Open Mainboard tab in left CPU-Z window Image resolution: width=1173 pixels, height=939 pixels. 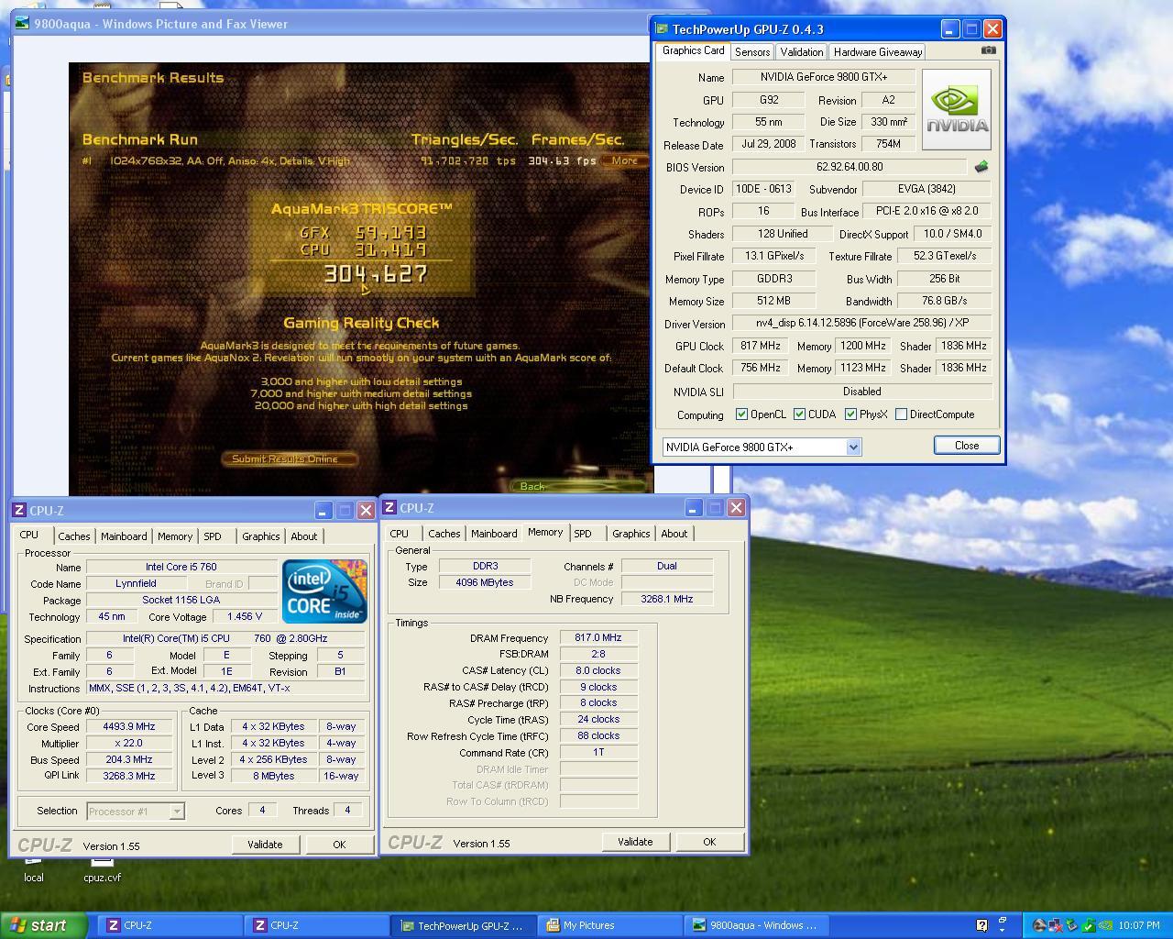[124, 536]
